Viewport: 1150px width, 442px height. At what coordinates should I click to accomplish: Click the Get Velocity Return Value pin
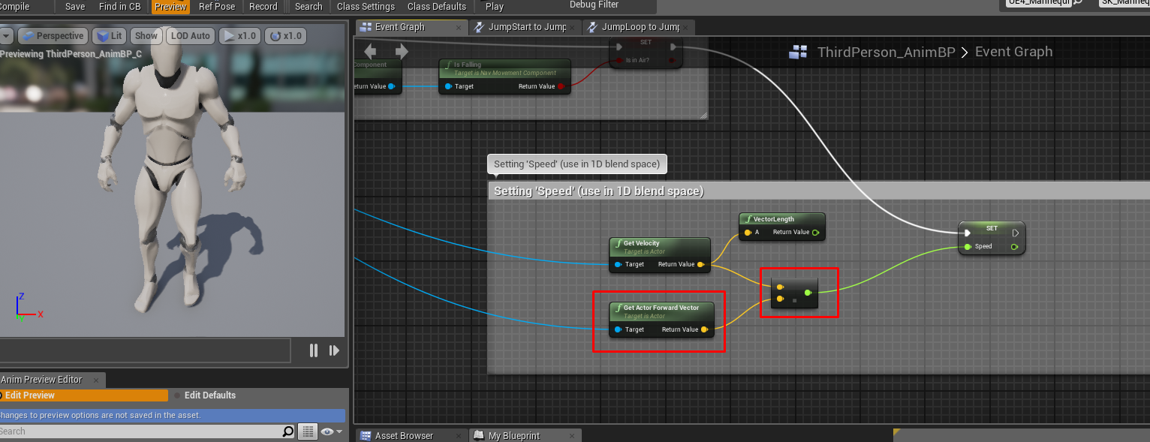coord(700,264)
